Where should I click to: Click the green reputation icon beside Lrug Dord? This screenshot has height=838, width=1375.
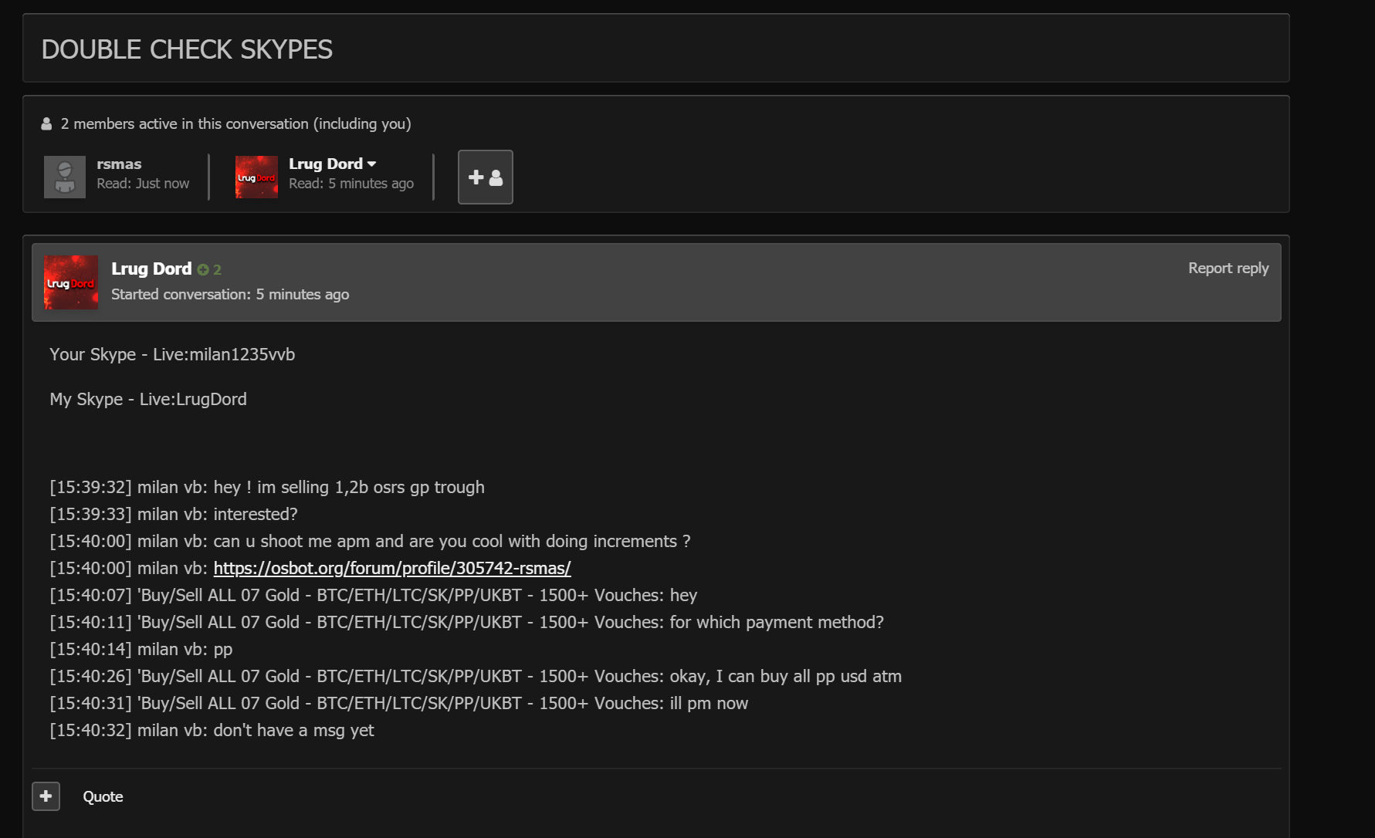tap(203, 269)
